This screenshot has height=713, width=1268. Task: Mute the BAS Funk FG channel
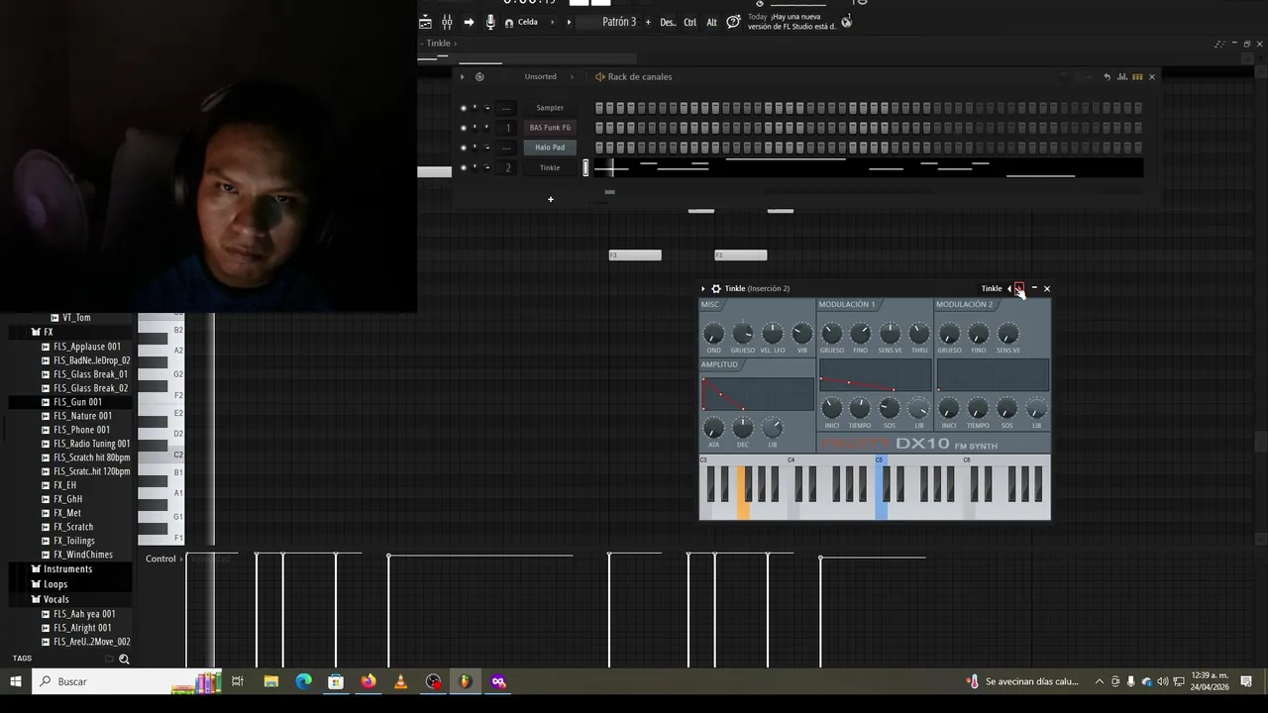pos(463,128)
